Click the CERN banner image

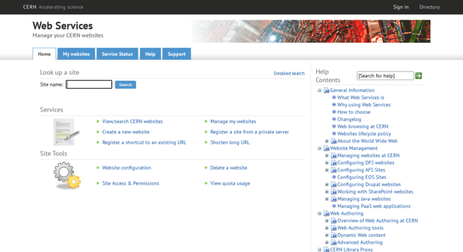pyautogui.click(x=311, y=32)
